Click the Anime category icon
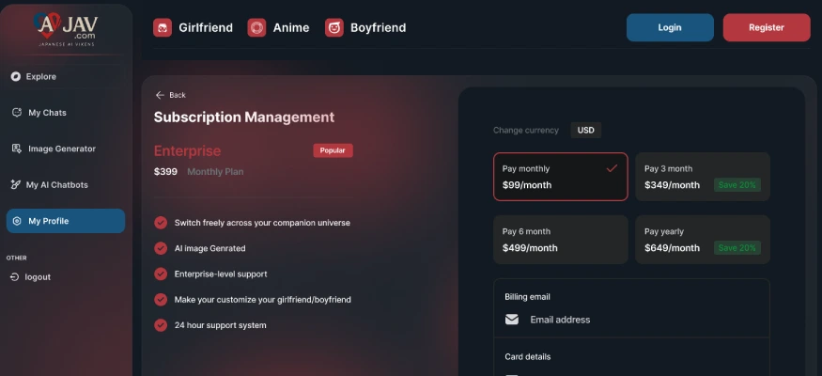 [256, 28]
